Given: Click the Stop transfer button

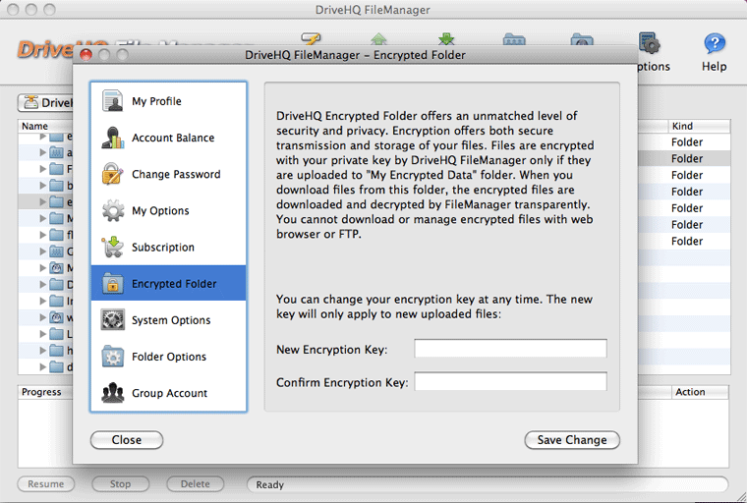Looking at the screenshot, I should point(120,484).
